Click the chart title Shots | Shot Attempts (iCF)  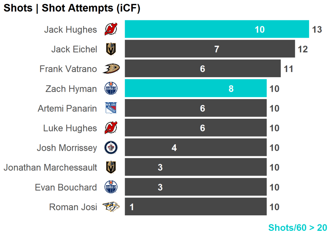[72, 8]
